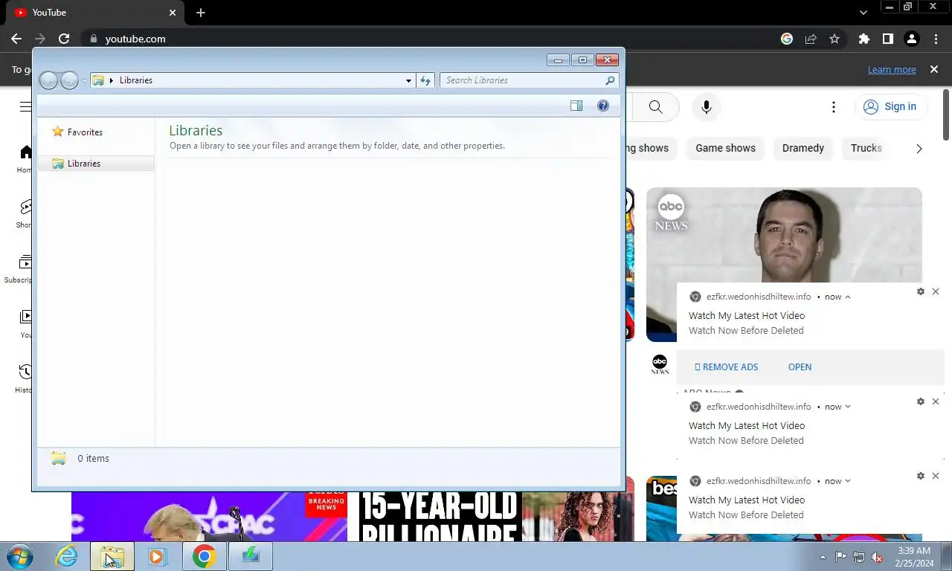Select the Trucks chip
952x571 pixels.
(x=866, y=148)
